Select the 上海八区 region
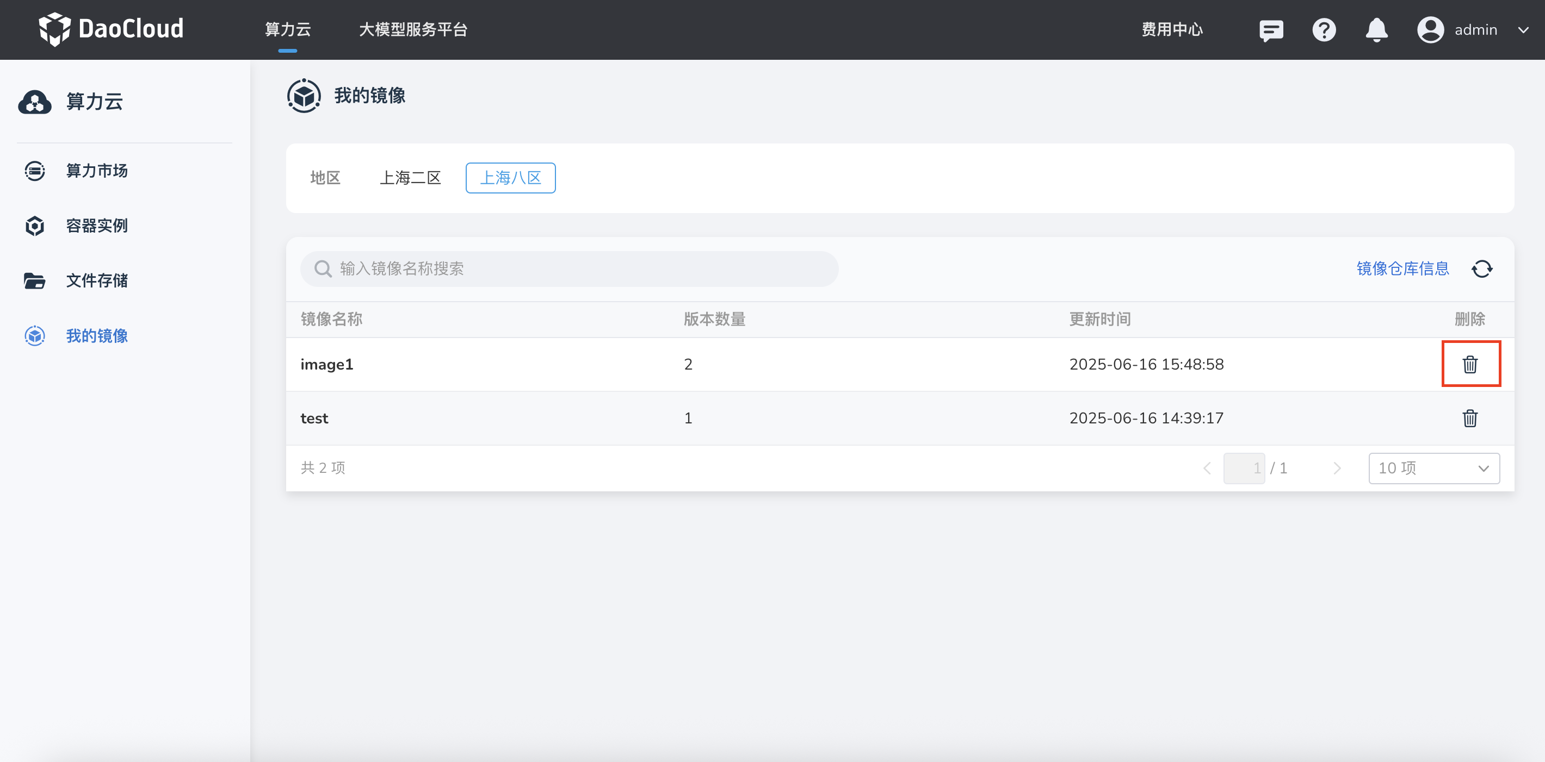Image resolution: width=1545 pixels, height=762 pixels. pyautogui.click(x=510, y=178)
